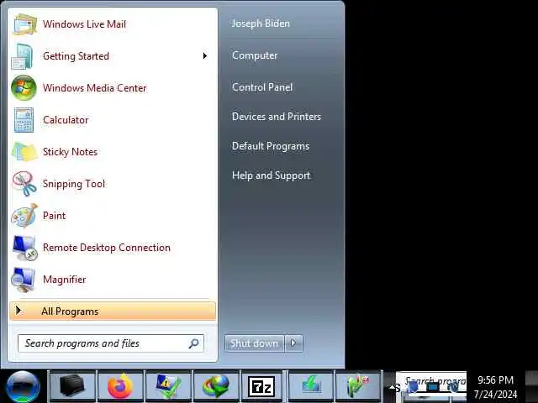Open the warning checkmark taskbar icon

[168, 386]
